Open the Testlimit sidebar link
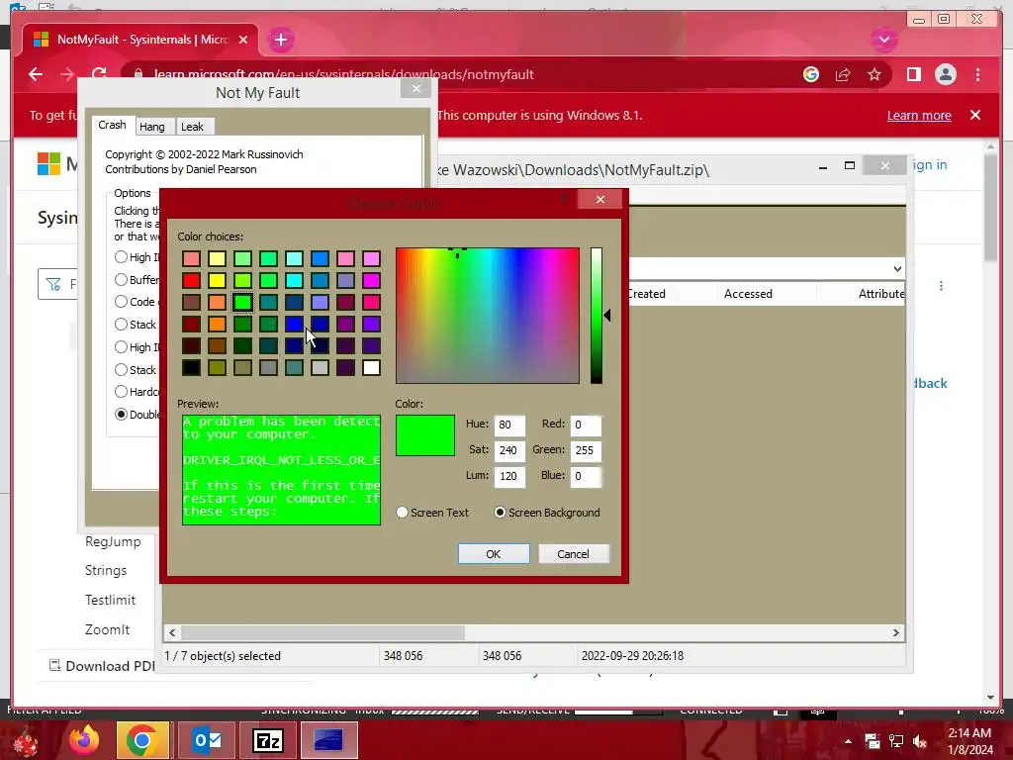This screenshot has height=760, width=1013. click(x=111, y=600)
